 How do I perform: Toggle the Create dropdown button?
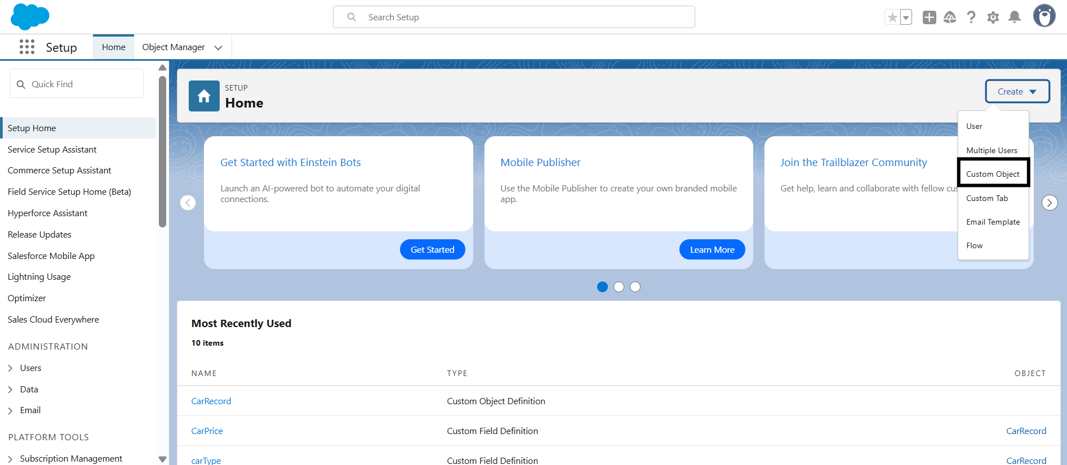pos(1017,91)
